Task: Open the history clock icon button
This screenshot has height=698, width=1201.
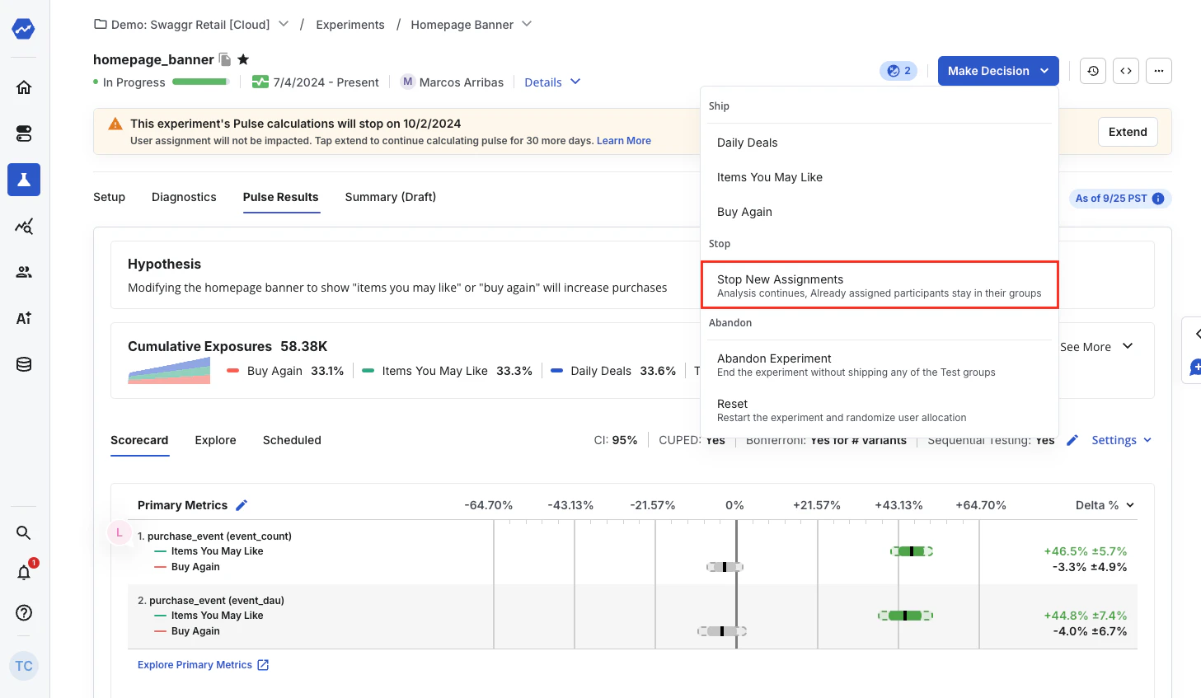Action: (x=1093, y=71)
